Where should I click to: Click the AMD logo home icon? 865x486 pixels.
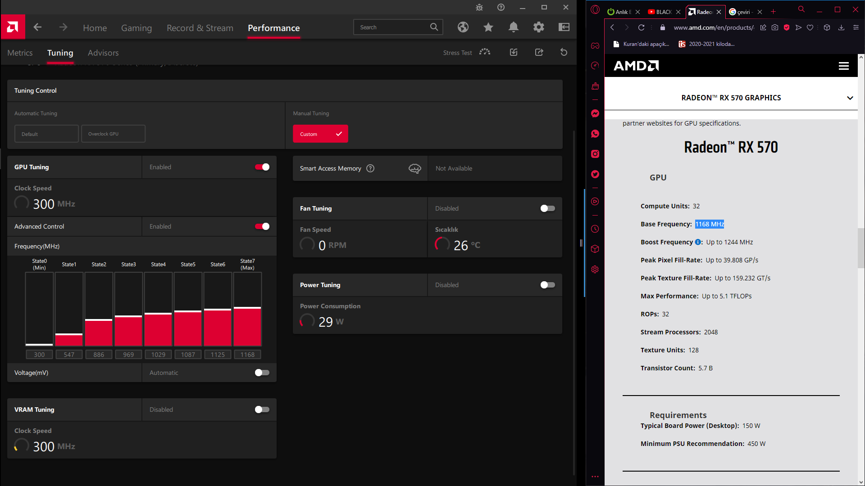[x=13, y=27]
